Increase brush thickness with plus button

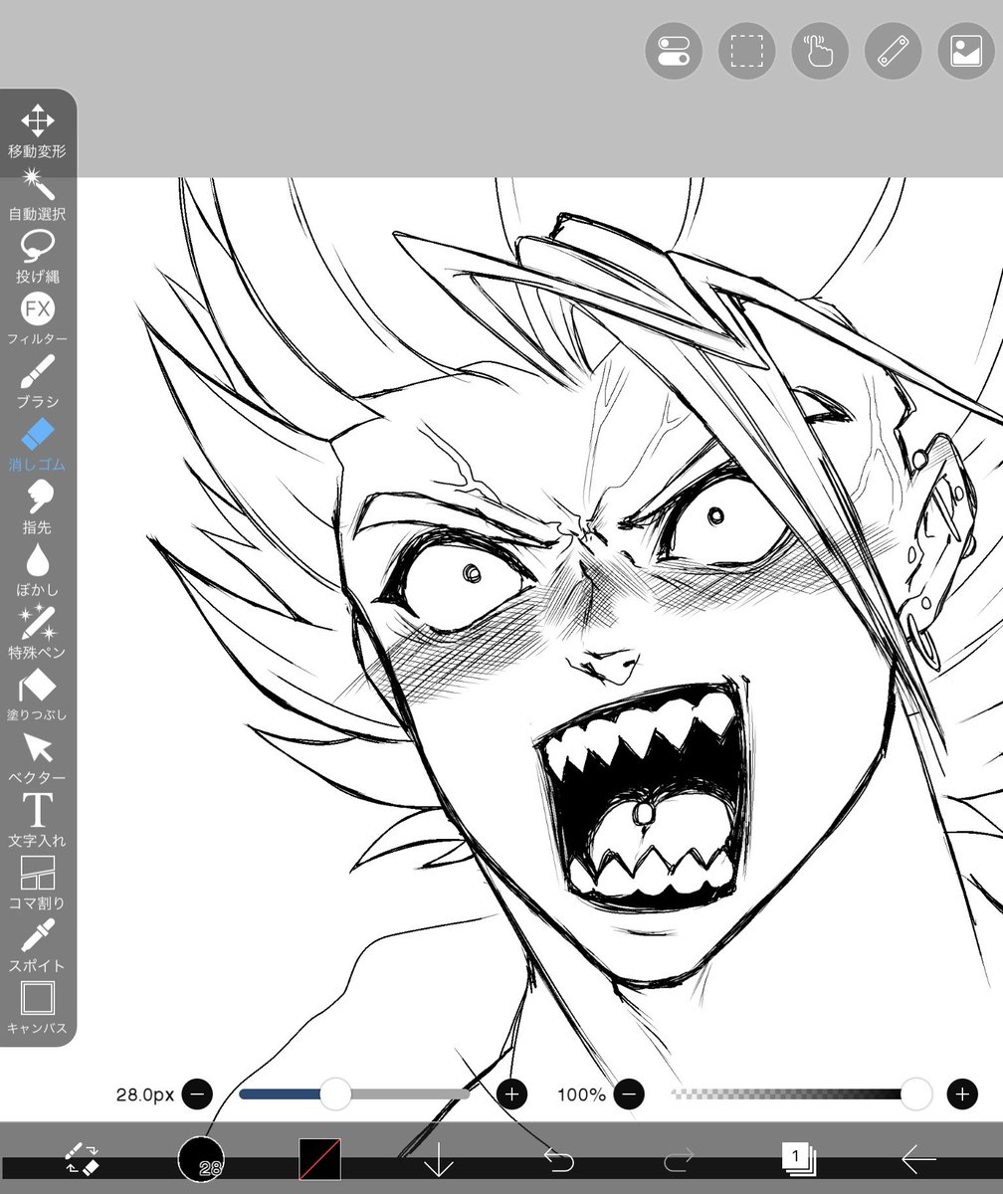click(511, 1094)
